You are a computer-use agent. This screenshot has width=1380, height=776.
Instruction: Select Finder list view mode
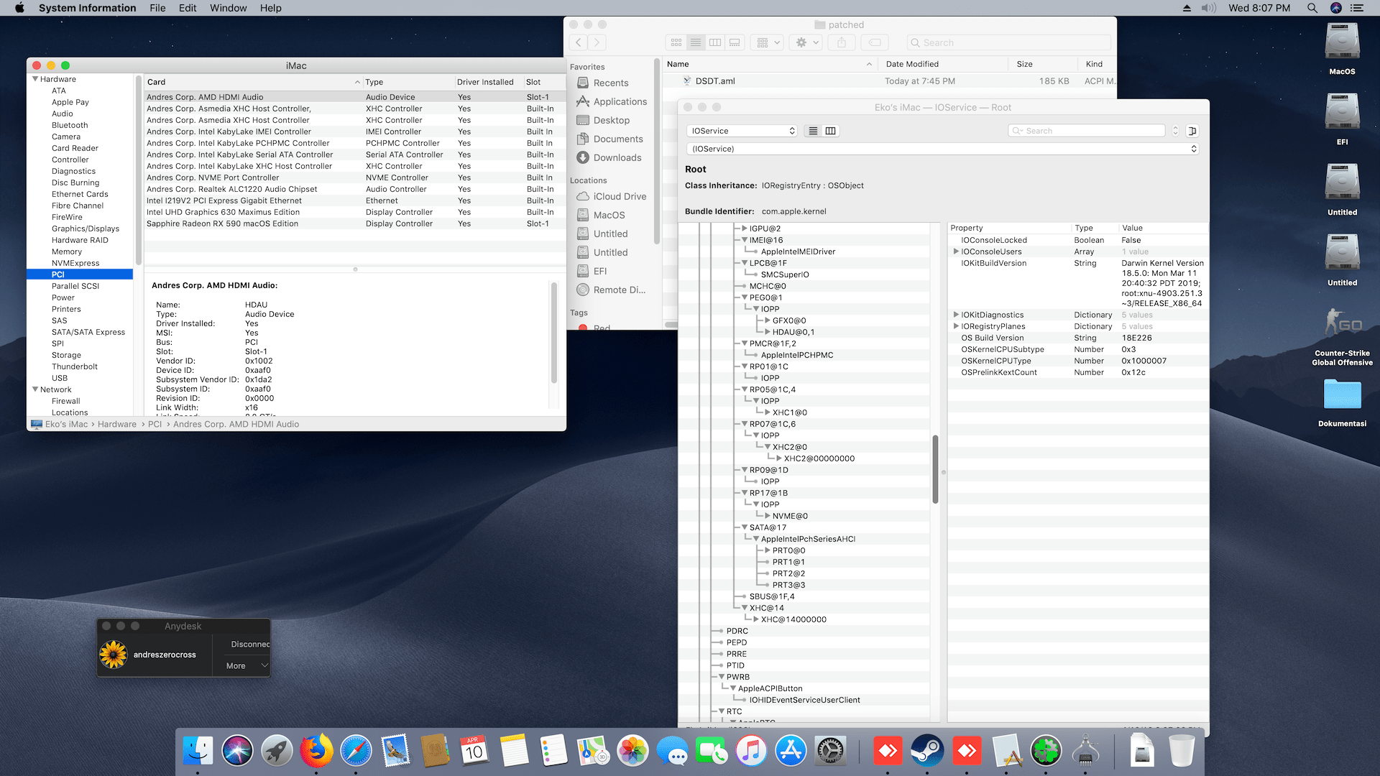(696, 43)
